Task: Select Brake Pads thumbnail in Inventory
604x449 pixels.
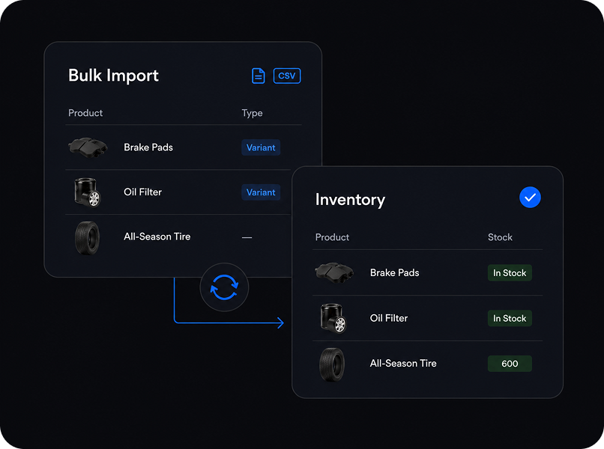Action: click(334, 272)
